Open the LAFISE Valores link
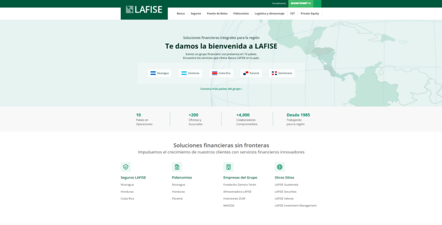This screenshot has height=225, width=442. pyautogui.click(x=284, y=199)
